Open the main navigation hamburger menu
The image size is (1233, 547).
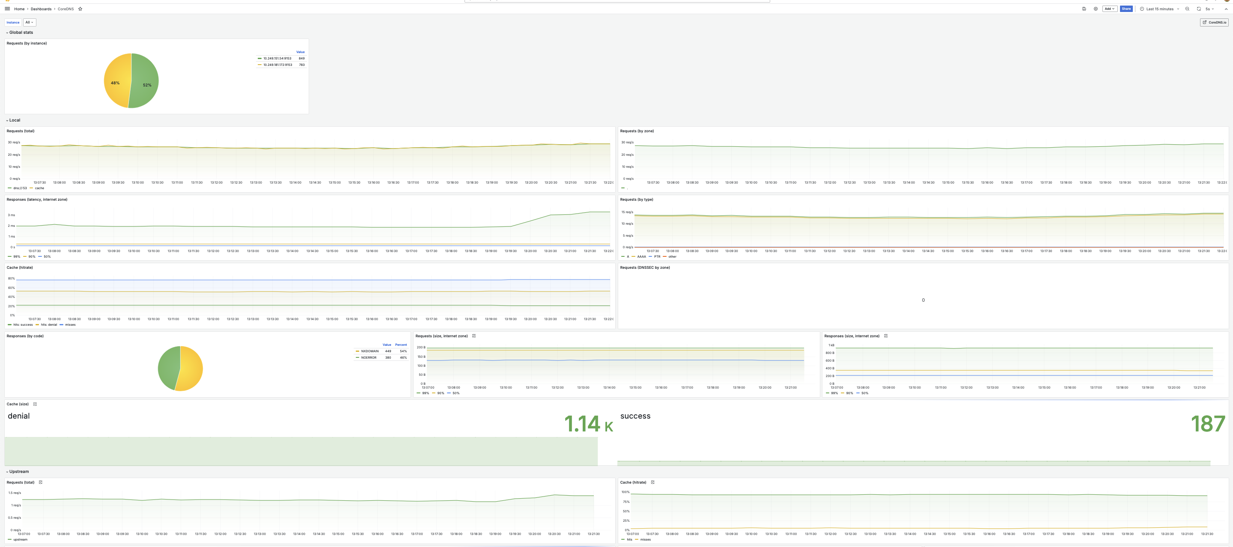7,9
